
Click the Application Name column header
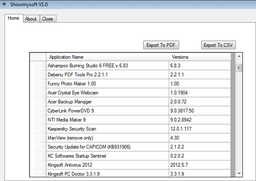(107, 57)
